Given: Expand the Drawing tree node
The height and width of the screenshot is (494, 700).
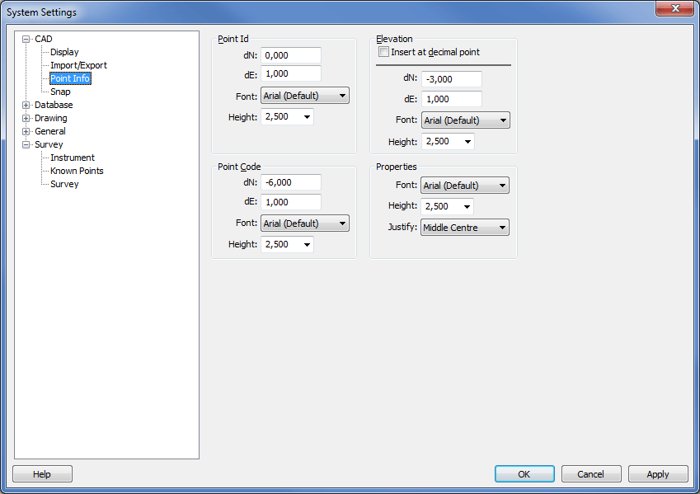Looking at the screenshot, I should (26, 118).
